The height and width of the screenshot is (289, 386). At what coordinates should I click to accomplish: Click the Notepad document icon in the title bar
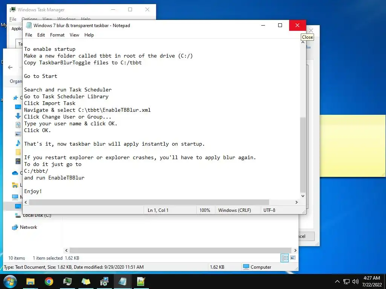29,25
